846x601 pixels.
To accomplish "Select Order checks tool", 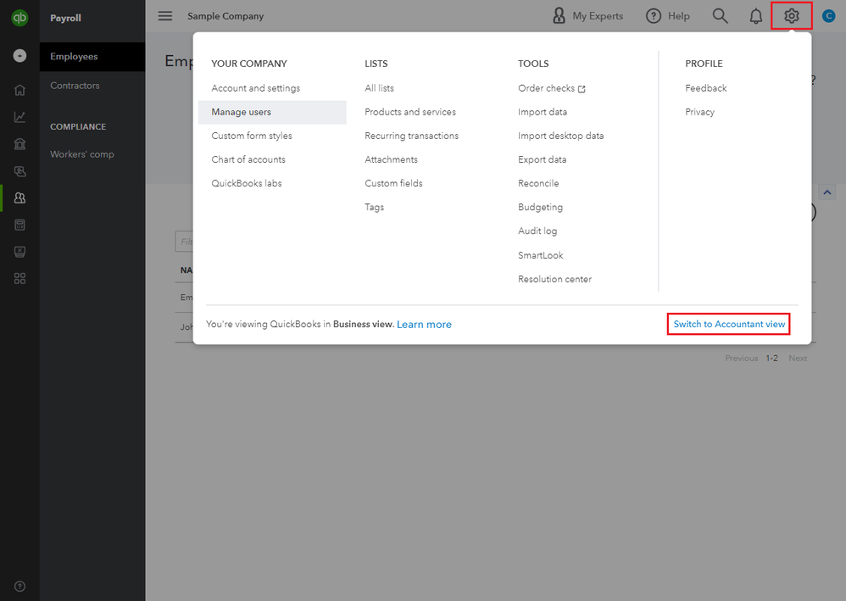I will 546,88.
